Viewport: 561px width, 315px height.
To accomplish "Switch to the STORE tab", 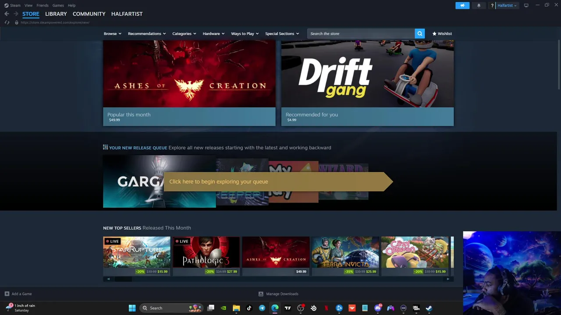I will (31, 14).
